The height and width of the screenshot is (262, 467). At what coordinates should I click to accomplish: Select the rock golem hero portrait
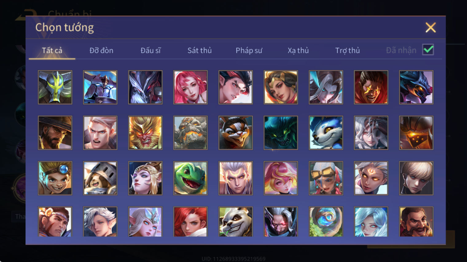[190, 133]
